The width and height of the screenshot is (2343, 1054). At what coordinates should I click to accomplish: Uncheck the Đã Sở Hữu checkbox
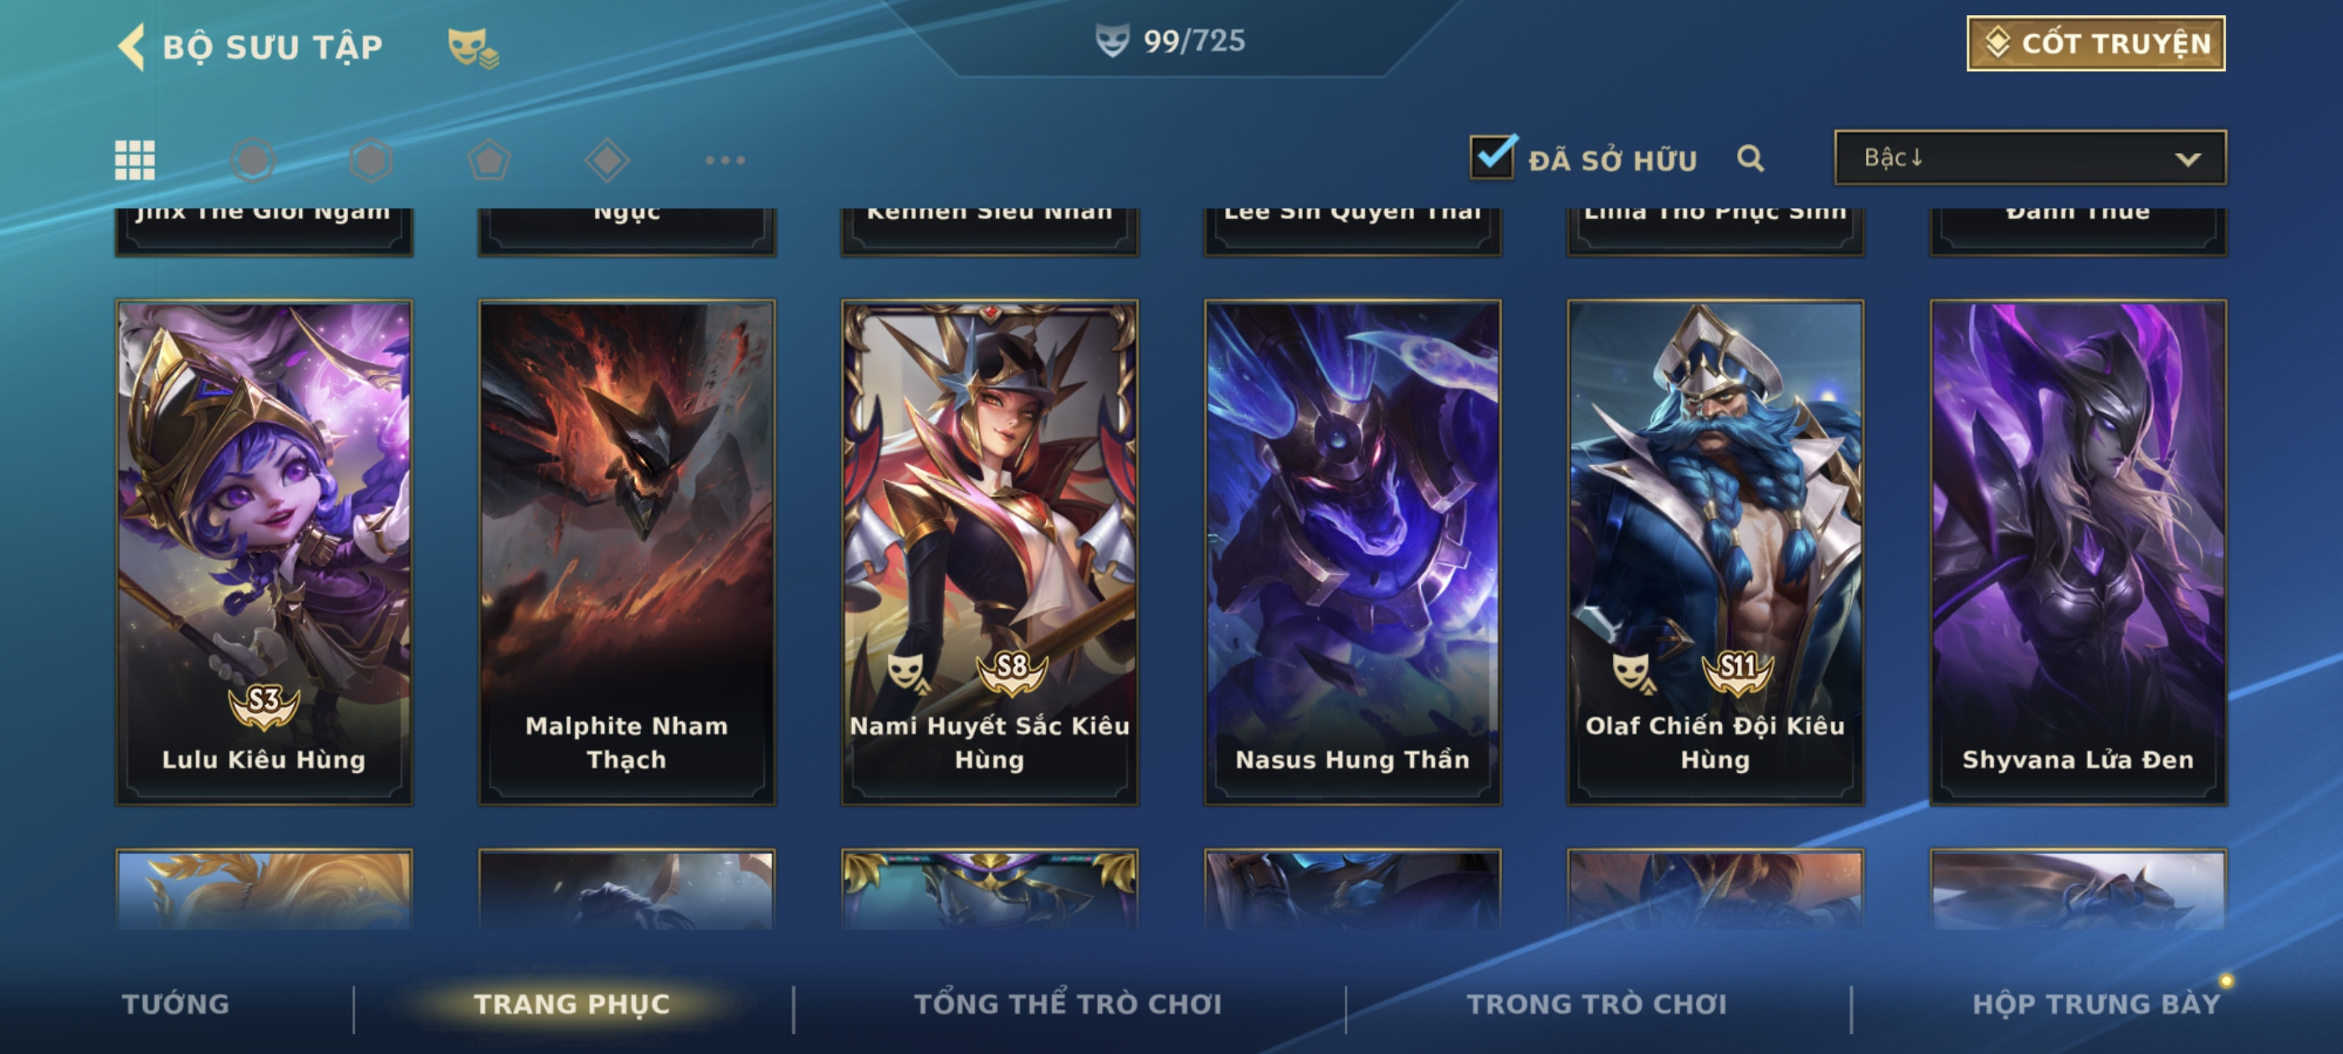pos(1493,156)
